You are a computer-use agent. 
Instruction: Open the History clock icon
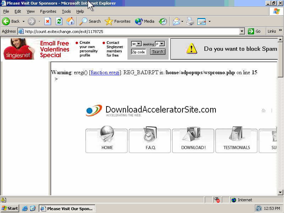[163, 21]
